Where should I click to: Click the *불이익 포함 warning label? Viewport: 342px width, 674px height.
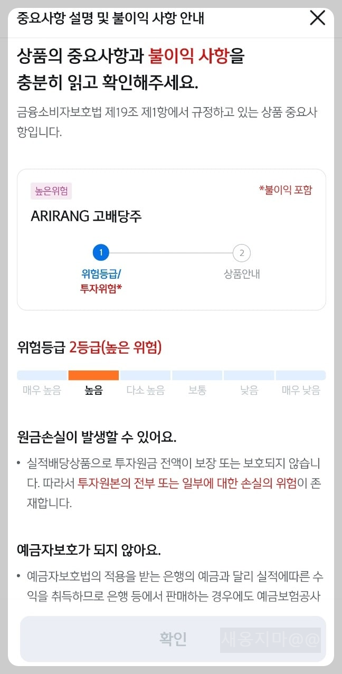click(286, 191)
